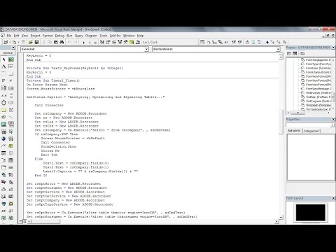Viewport: 336px width, 252px height.
Task: Select the Timer stopwatch control in toolbox
Action: coord(3,103)
